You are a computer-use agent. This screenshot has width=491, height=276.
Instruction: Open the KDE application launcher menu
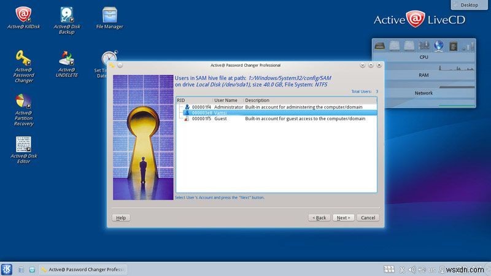click(x=7, y=269)
